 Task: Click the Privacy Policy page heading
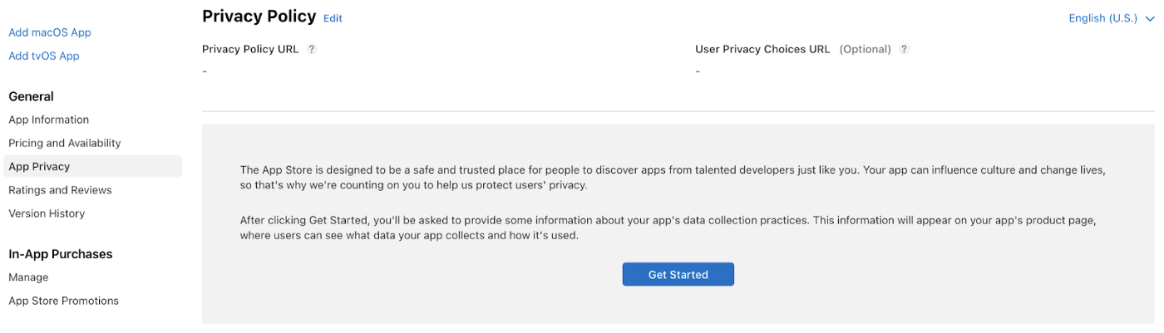click(259, 16)
